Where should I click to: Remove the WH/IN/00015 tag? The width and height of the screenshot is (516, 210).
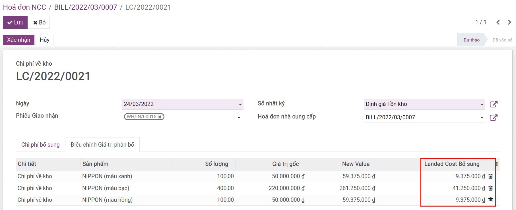tap(160, 117)
